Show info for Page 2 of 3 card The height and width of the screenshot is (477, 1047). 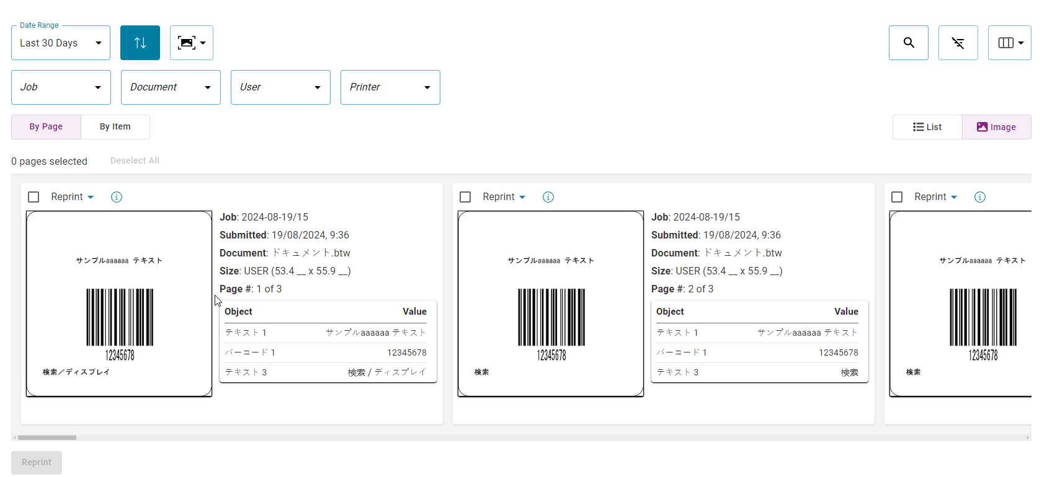point(548,197)
